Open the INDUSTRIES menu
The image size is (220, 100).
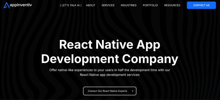tap(128, 5)
